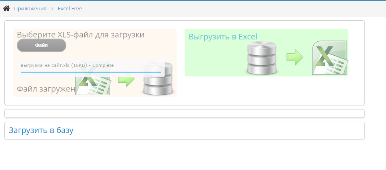Image resolution: width=386 pixels, height=170 pixels.
Task: Click the Выгрузить в Excel link
Action: [x=223, y=37]
